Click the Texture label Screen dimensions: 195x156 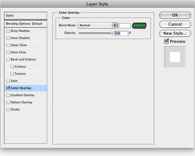click(20, 74)
